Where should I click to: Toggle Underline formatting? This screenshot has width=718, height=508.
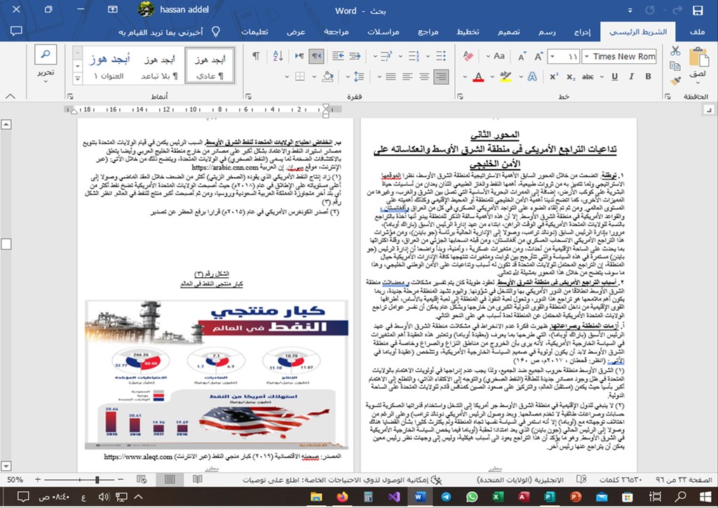pos(614,76)
